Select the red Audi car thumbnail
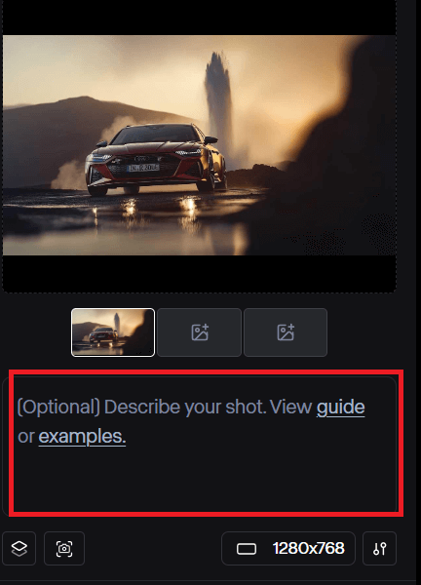 coord(113,332)
